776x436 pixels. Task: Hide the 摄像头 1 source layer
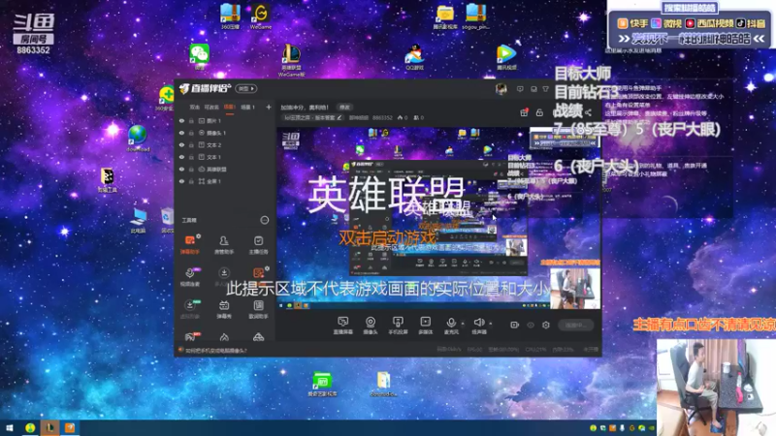(181, 133)
